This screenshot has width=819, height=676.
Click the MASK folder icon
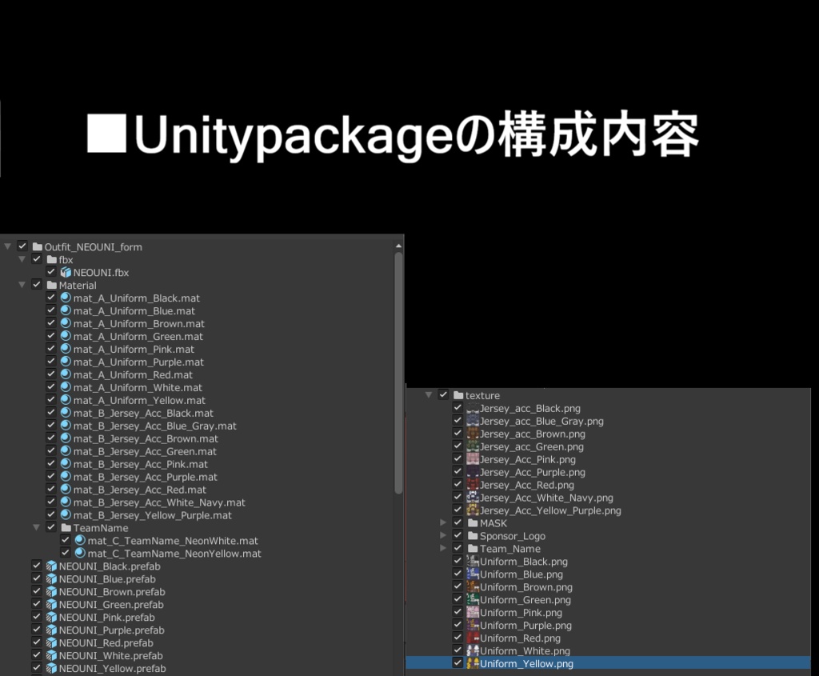click(473, 523)
